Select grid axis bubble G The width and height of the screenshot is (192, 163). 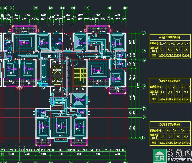[x=144, y=33]
